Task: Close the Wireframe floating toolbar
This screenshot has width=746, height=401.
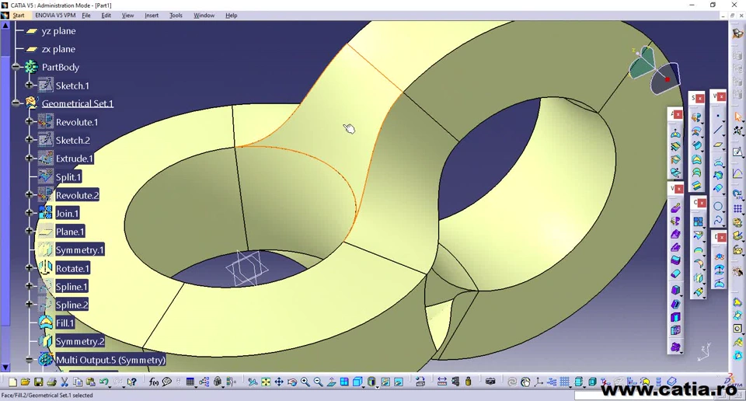Action: [722, 96]
